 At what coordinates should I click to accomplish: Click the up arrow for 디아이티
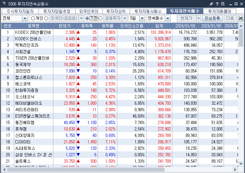(78, 142)
